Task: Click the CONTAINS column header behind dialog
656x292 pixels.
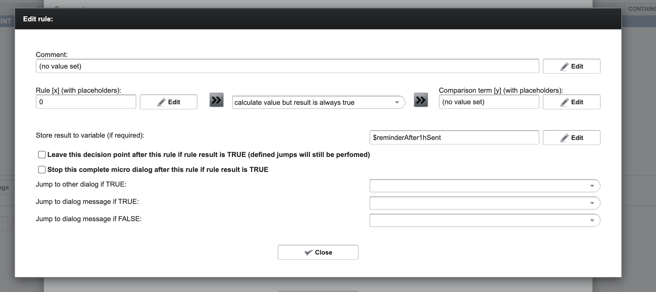Action: (642, 9)
